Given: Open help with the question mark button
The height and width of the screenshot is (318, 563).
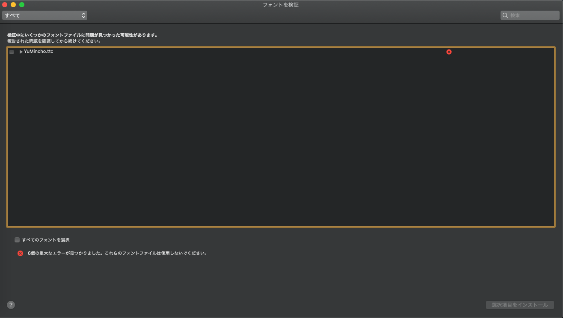Looking at the screenshot, I should (11, 305).
